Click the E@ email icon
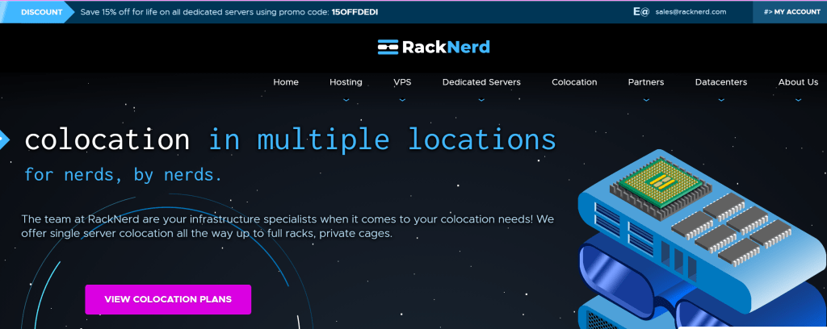The height and width of the screenshot is (329, 827). 640,11
